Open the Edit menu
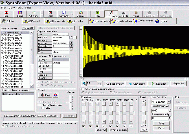Screen dimensions: 189x134 [x=20, y=8]
